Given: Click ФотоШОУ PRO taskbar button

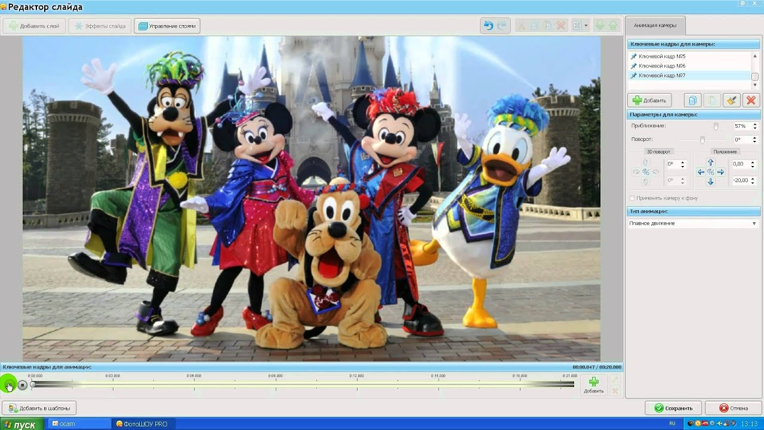Looking at the screenshot, I should (144, 424).
